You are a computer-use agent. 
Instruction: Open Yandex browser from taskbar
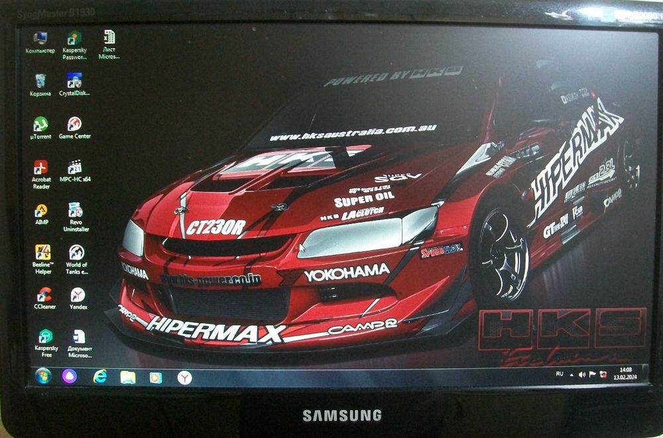pyautogui.click(x=185, y=378)
